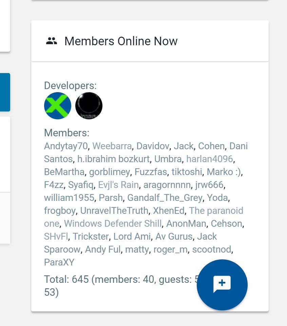Screen dimensions: 287x326
Task: Click the black circle developer avatar
Action: pyautogui.click(x=89, y=106)
